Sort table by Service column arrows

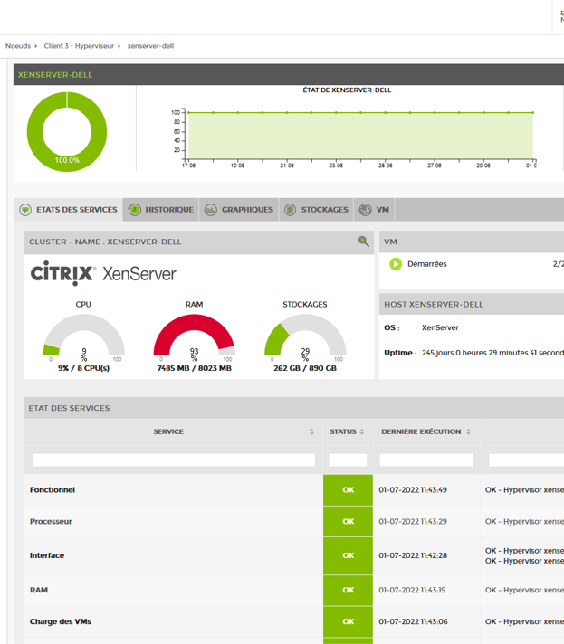[x=311, y=431]
